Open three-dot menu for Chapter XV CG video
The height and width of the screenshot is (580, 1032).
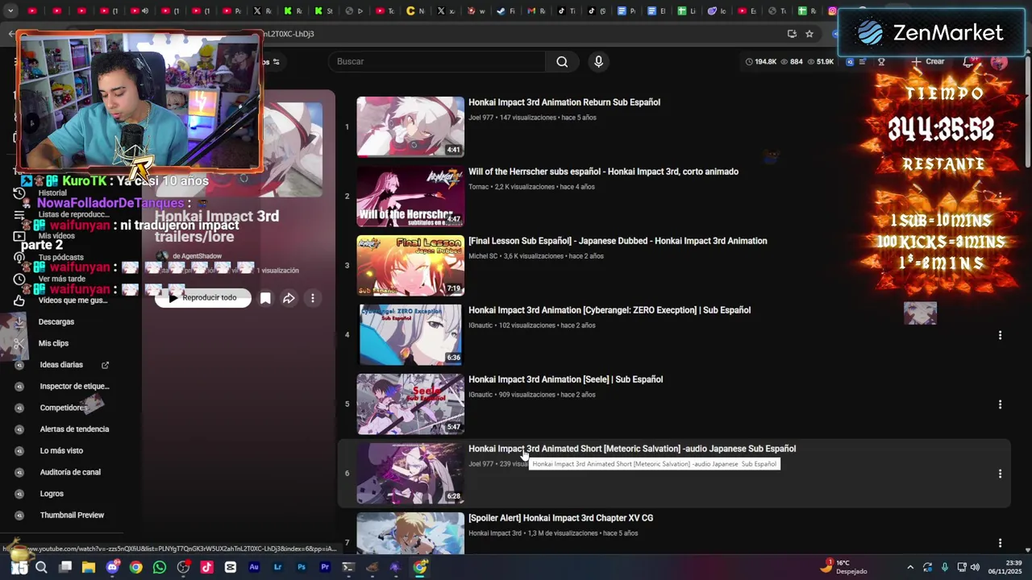[1000, 543]
